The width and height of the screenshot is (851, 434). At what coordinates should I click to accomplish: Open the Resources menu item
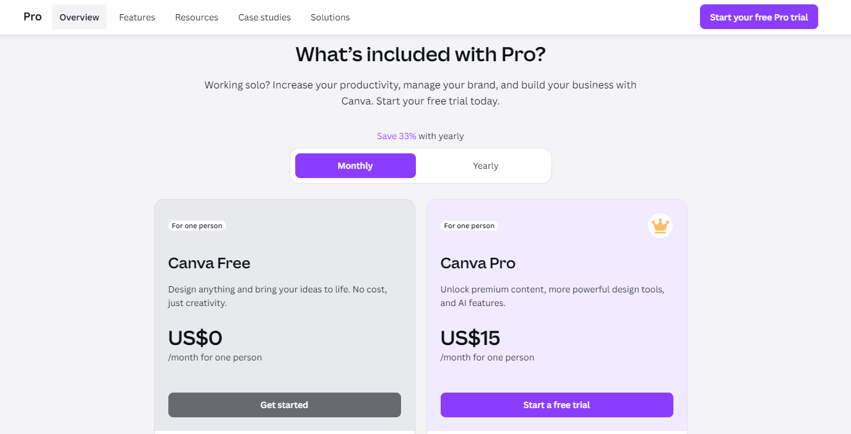click(196, 17)
